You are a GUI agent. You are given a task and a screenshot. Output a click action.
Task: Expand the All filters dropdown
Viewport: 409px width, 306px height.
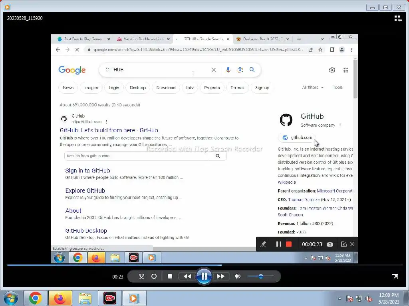point(313,87)
